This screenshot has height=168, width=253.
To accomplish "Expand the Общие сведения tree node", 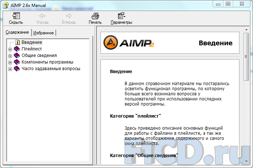I will (x=10, y=56).
